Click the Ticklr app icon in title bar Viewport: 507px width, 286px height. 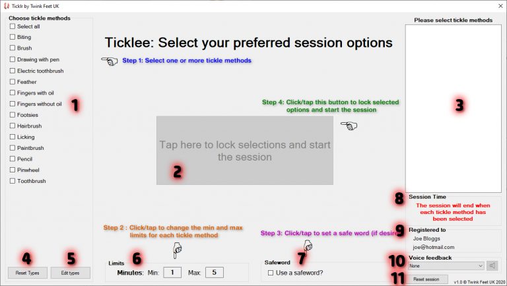(x=6, y=6)
